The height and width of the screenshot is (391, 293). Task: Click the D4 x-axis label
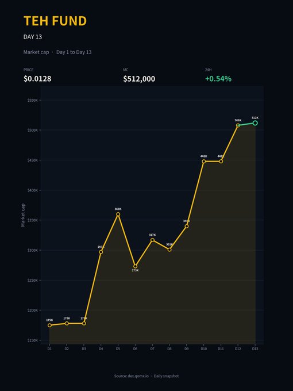pos(101,349)
